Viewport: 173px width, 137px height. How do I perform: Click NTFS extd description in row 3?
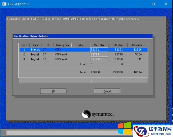(61, 59)
